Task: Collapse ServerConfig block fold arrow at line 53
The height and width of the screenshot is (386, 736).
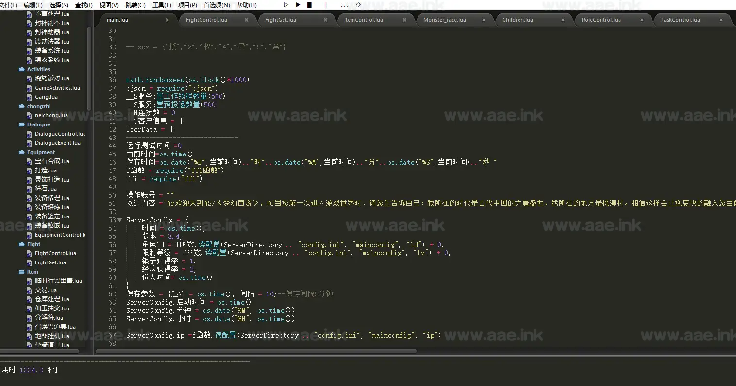Action: click(x=120, y=220)
